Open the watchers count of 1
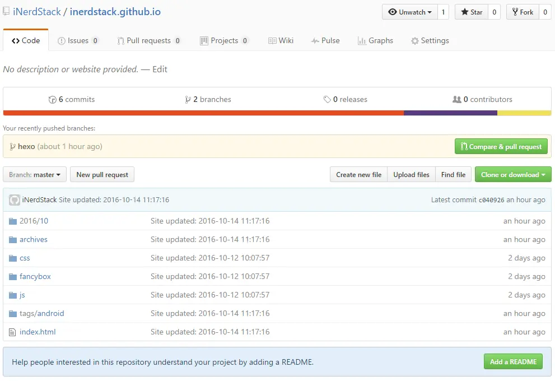The height and width of the screenshot is (381, 555). (x=443, y=12)
